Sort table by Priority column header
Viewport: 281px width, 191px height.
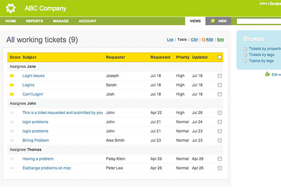[182, 57]
